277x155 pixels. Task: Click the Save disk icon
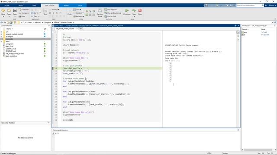coord(15,11)
